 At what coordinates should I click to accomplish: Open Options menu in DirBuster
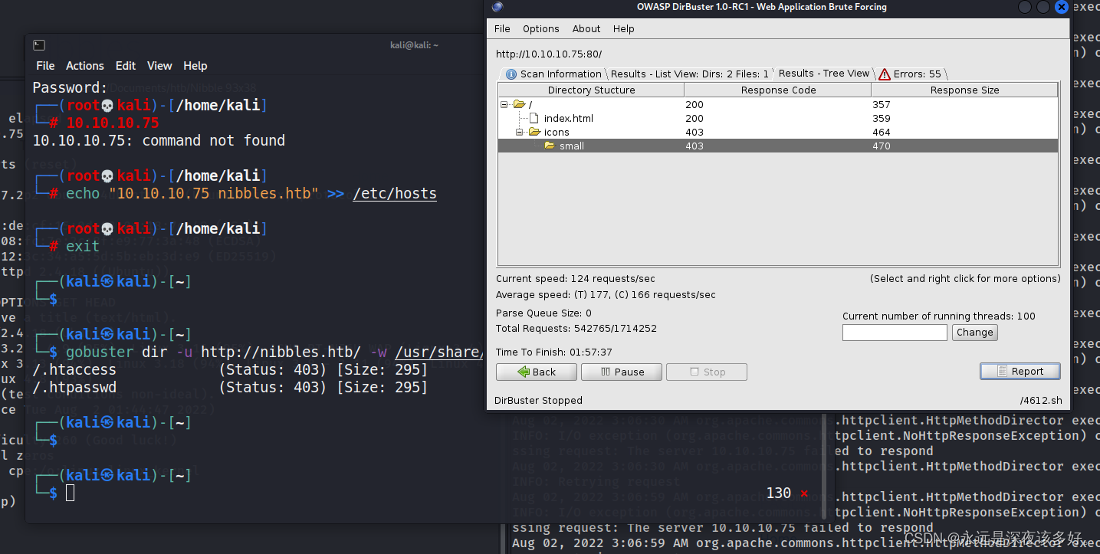pyautogui.click(x=541, y=28)
